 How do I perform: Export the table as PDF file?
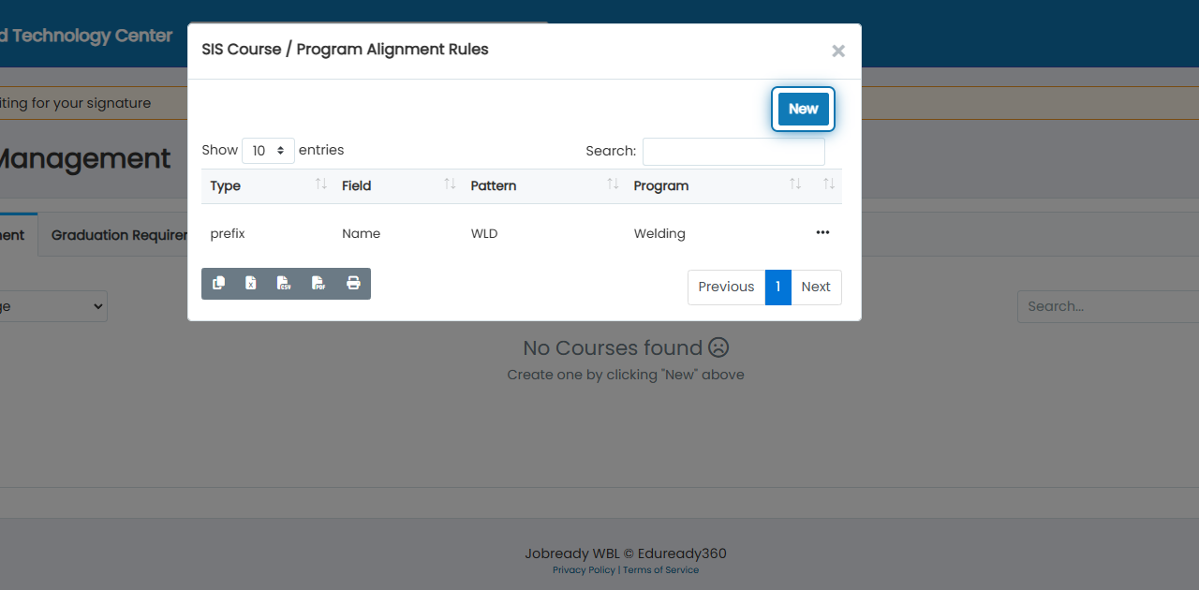pos(318,284)
